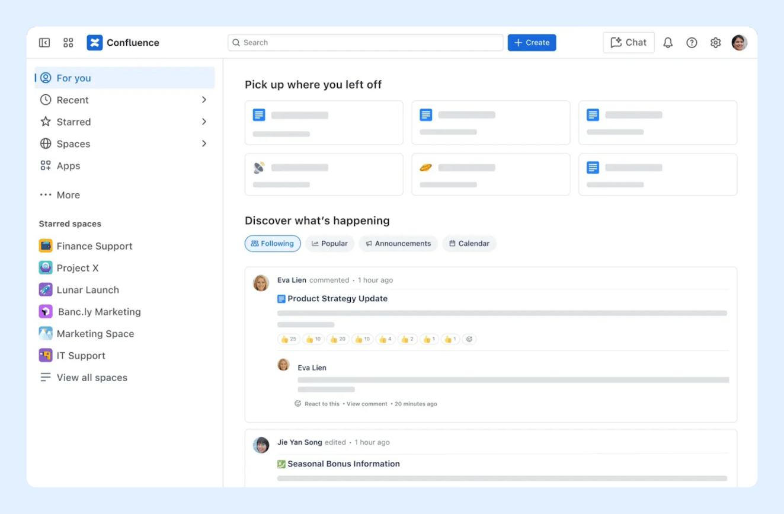Click into the Search field
Image resolution: width=784 pixels, height=514 pixels.
[366, 43]
